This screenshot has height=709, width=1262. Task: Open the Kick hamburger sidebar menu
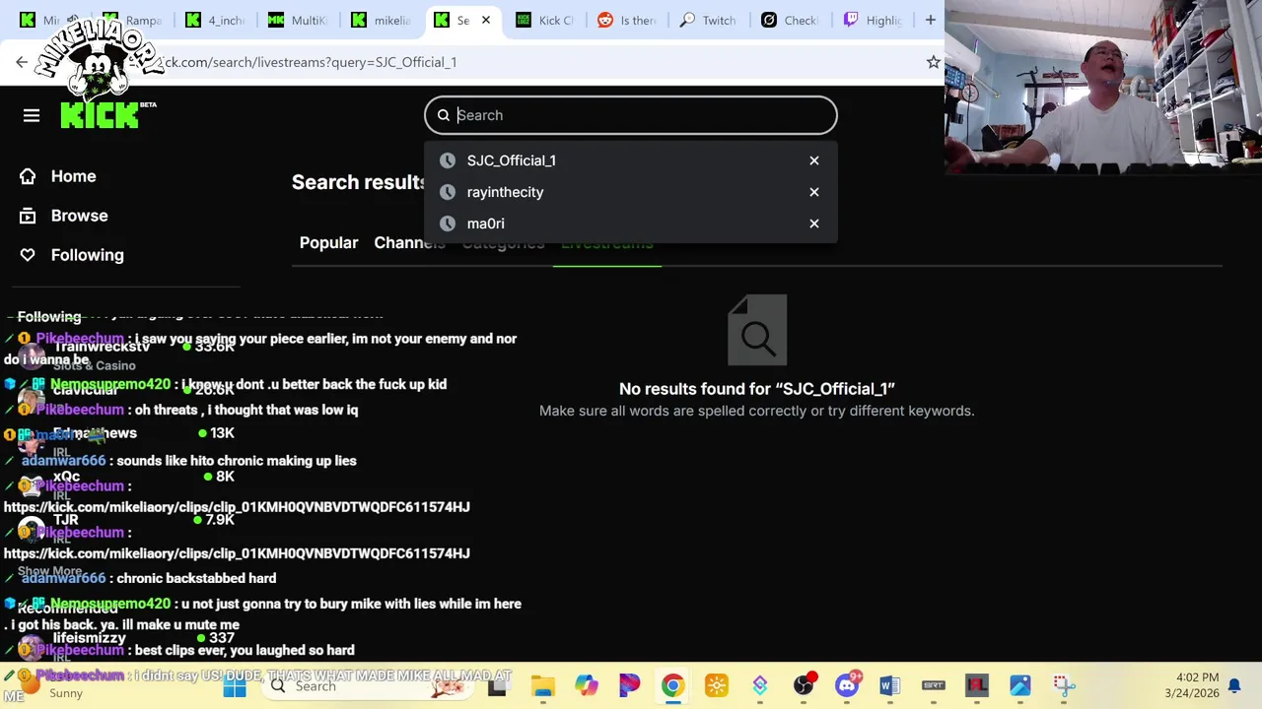pyautogui.click(x=32, y=116)
